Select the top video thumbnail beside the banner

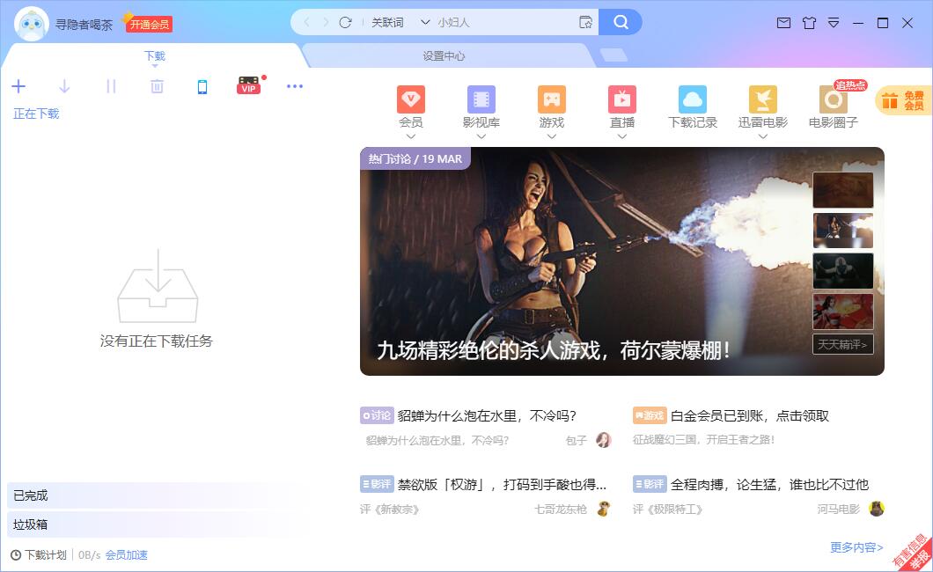point(842,189)
